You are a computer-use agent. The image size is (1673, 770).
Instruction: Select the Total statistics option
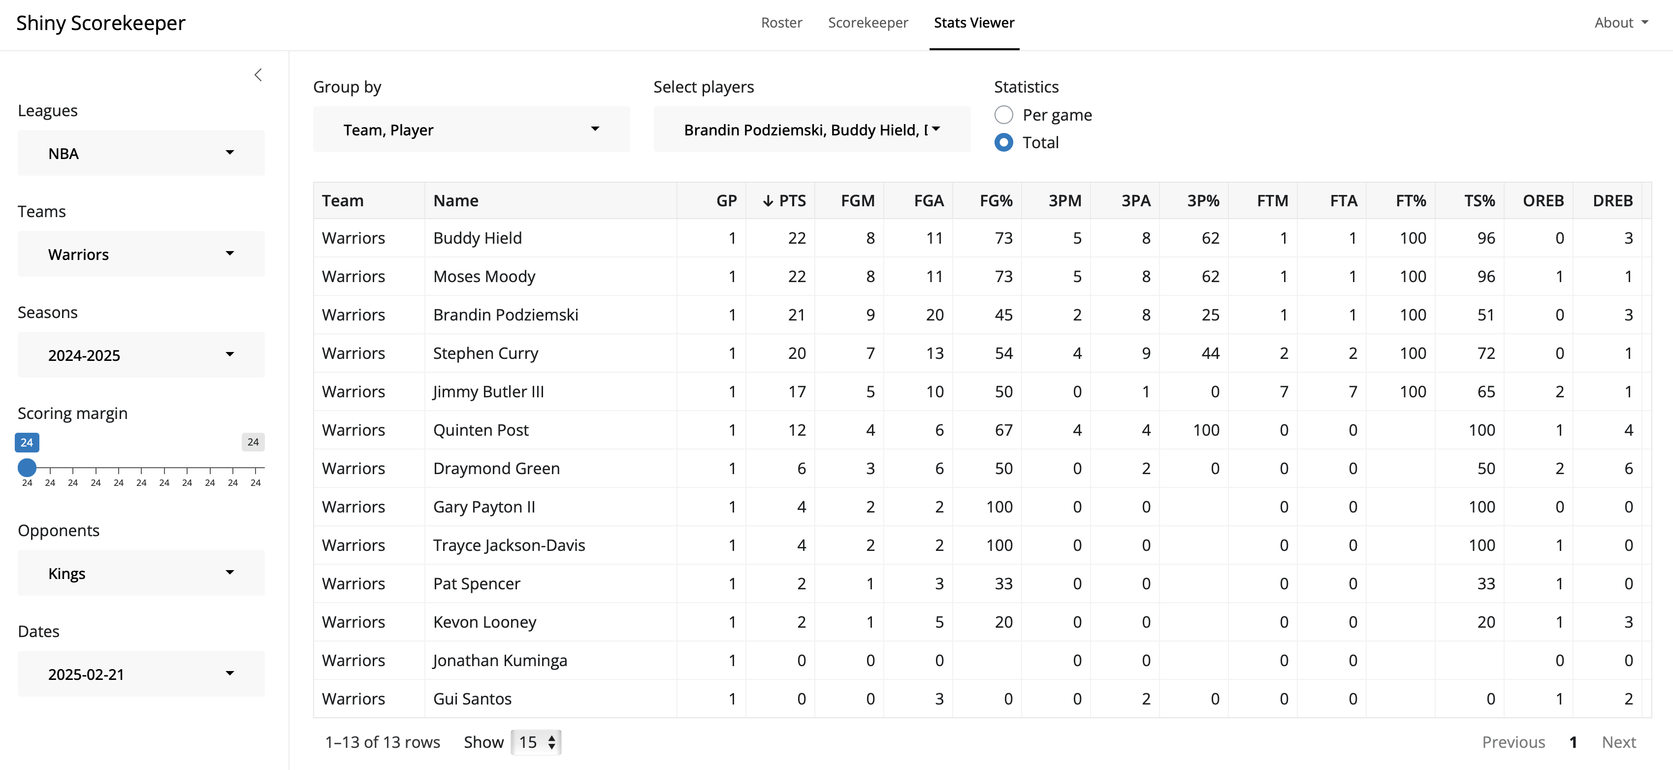(x=1003, y=142)
